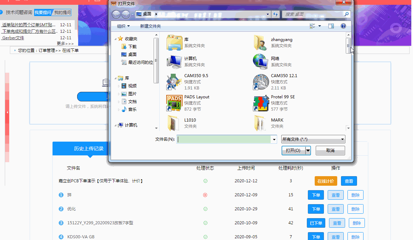Select 下载 in the navigation pane
Screen dimensions: 413x240
point(132,47)
